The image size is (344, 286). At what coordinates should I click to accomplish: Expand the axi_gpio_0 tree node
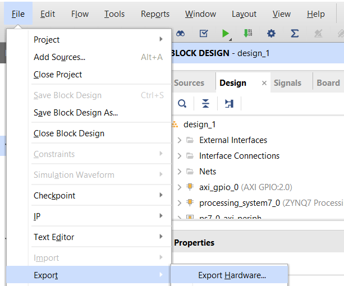pyautogui.click(x=179, y=187)
